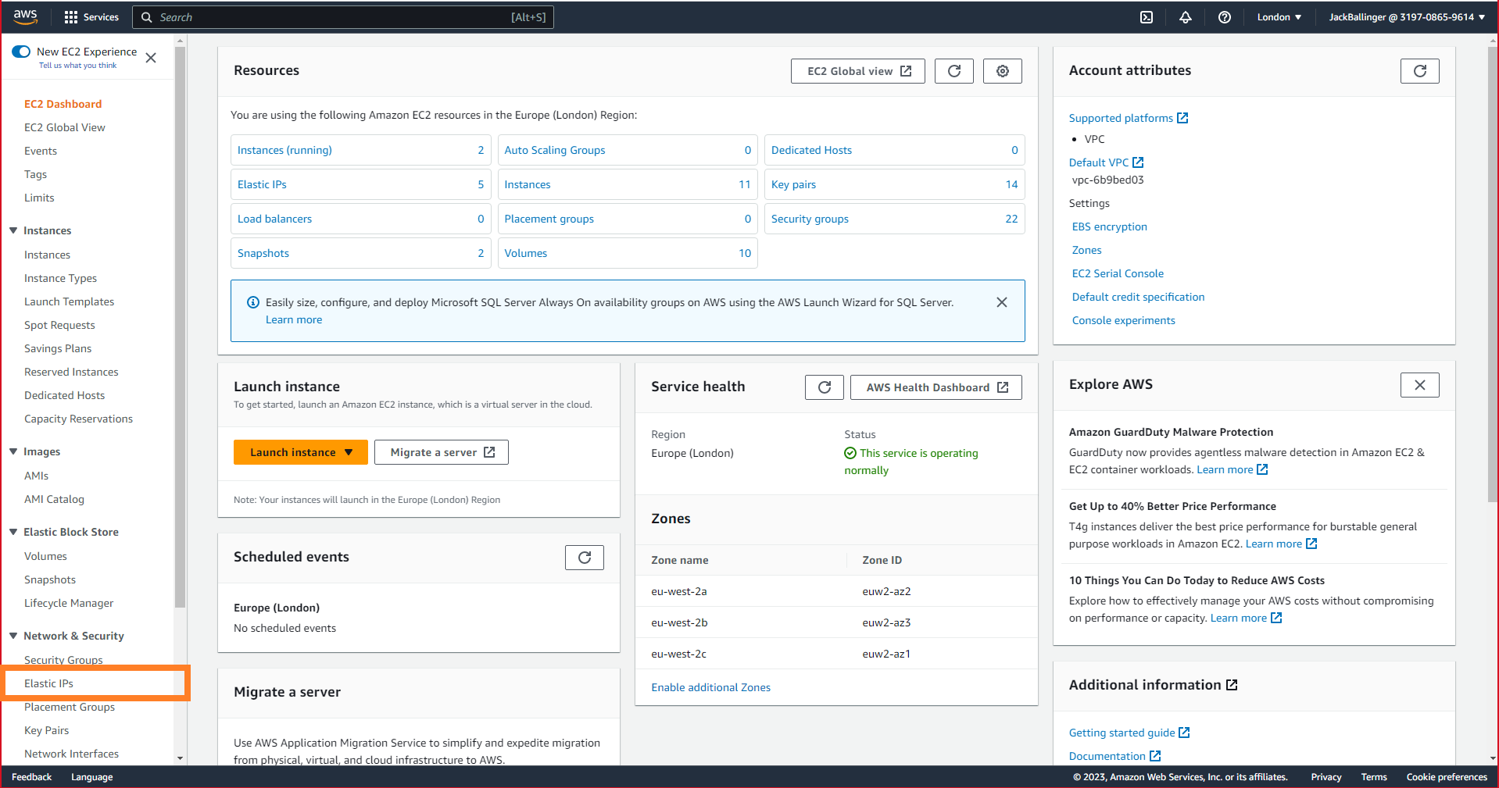
Task: Collapse the Network & Security section
Action: pos(13,636)
